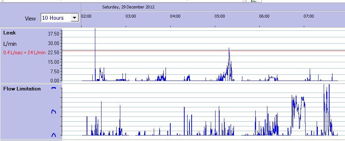345x141 pixels.
Task: Click the 30.00 leak axis value
Action: [x=53, y=43]
